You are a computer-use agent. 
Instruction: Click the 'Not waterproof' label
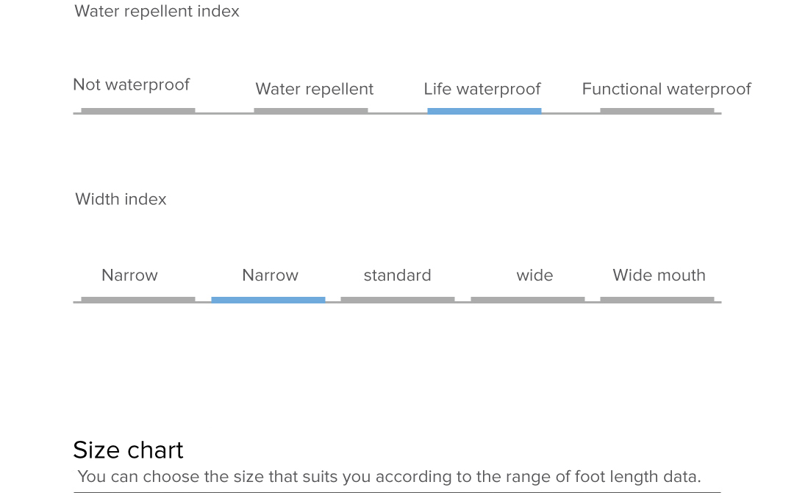(131, 85)
